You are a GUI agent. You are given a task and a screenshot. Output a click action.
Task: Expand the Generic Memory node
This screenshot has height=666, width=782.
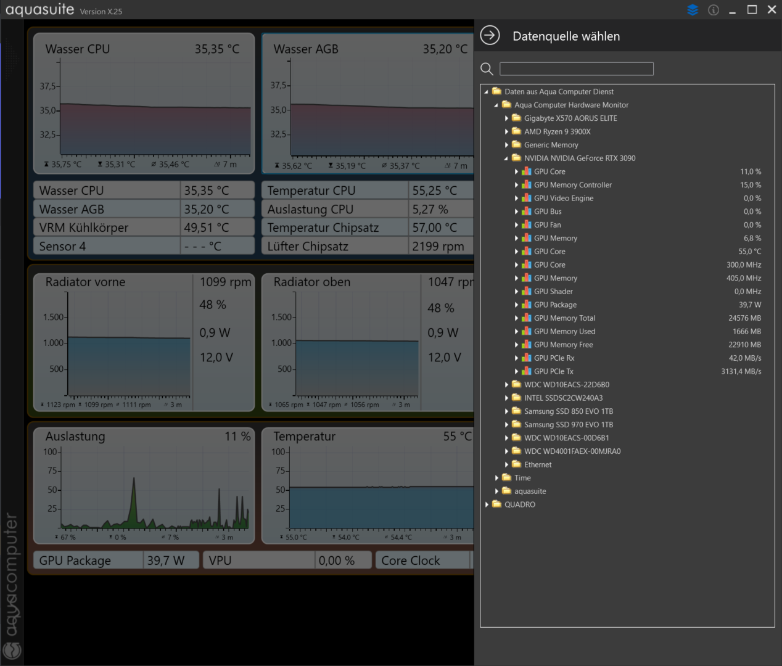(506, 145)
